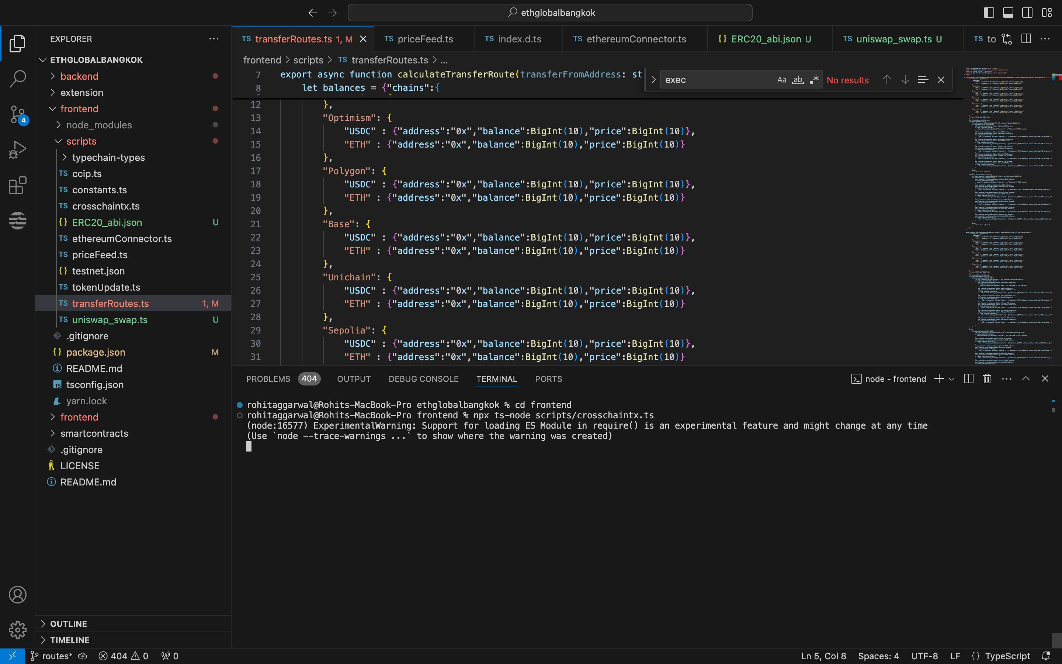Viewport: 1062px width, 664px height.
Task: Open the Explorer view in activity bar
Action: (18, 43)
